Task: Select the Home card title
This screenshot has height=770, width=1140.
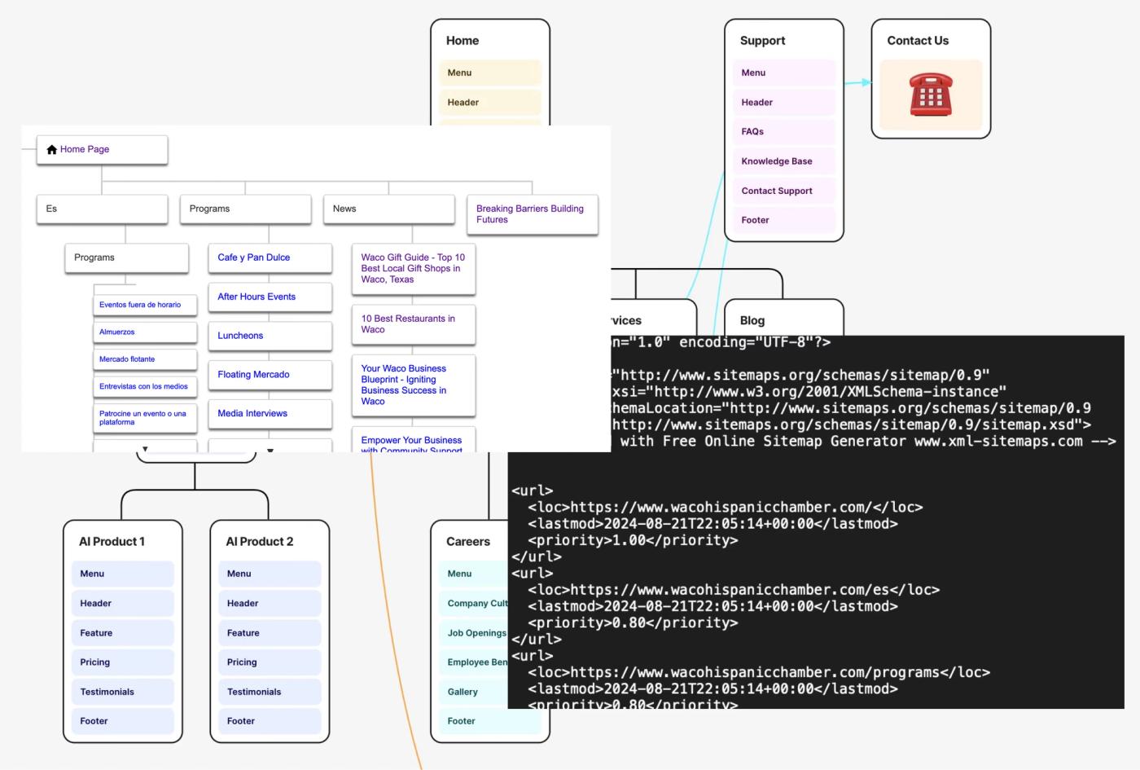Action: (x=463, y=41)
